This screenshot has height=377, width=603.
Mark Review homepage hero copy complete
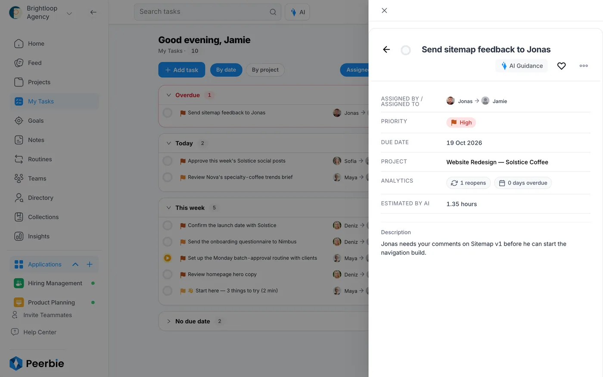click(x=168, y=274)
